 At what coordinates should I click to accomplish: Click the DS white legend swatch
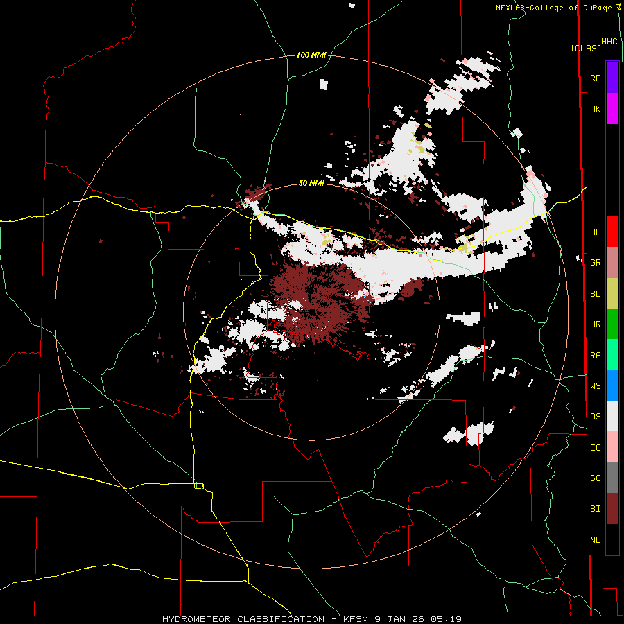click(612, 416)
